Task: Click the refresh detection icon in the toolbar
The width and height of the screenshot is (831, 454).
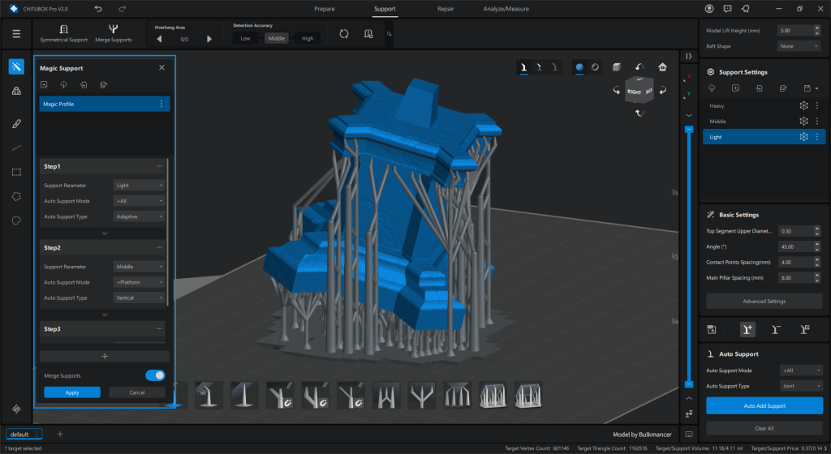Action: coord(344,34)
